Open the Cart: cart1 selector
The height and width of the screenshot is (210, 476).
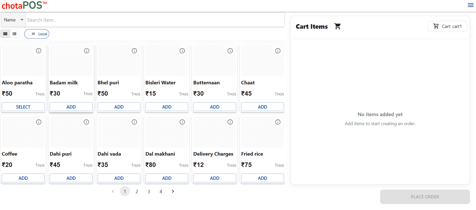[x=447, y=26]
